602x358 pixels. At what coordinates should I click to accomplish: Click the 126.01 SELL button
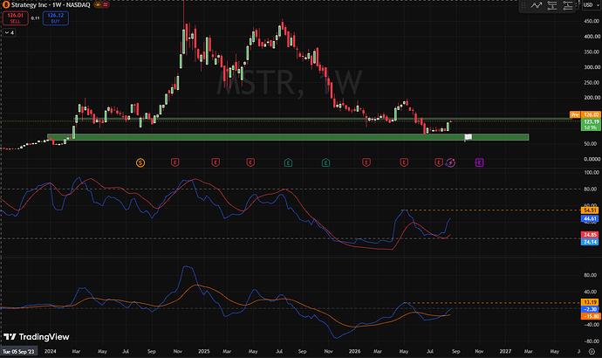[x=16, y=18]
